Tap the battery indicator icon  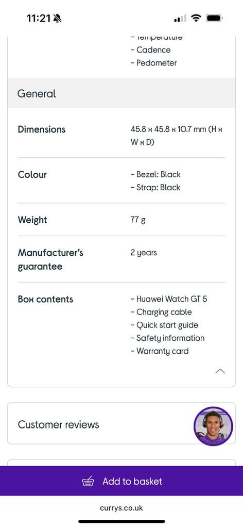[214, 18]
